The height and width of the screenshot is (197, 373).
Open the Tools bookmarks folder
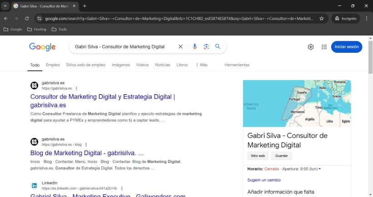pos(59,29)
